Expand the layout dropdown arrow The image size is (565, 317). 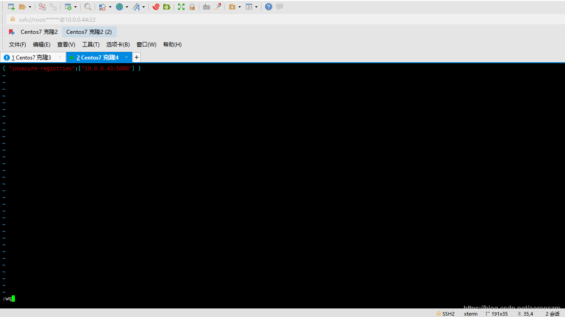[256, 7]
